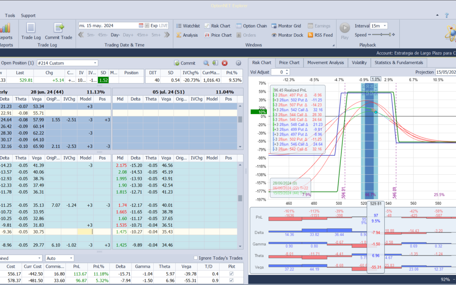The image size is (456, 285).
Task: Open the Watchlist window
Action: click(188, 26)
